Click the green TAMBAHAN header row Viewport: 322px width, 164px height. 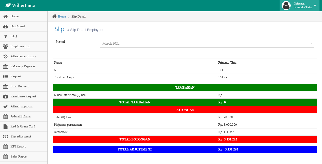[x=185, y=88]
